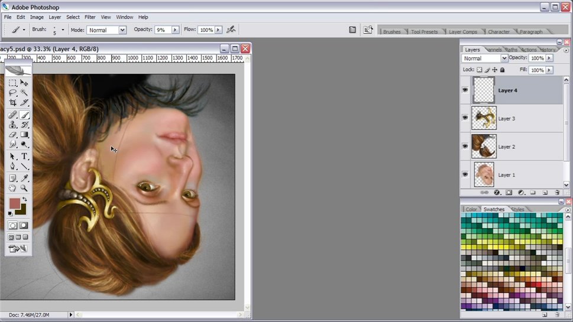This screenshot has height=322, width=573.
Task: Select the Dodge tool
Action: (24, 145)
